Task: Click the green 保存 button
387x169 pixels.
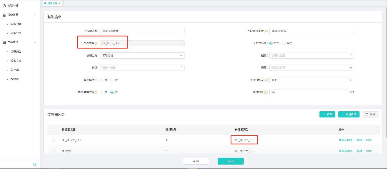Action: [x=231, y=161]
